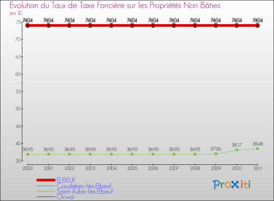The height and width of the screenshot is (201, 274).
Task: Click the 2002 x-axis label
Action: (x=69, y=168)
